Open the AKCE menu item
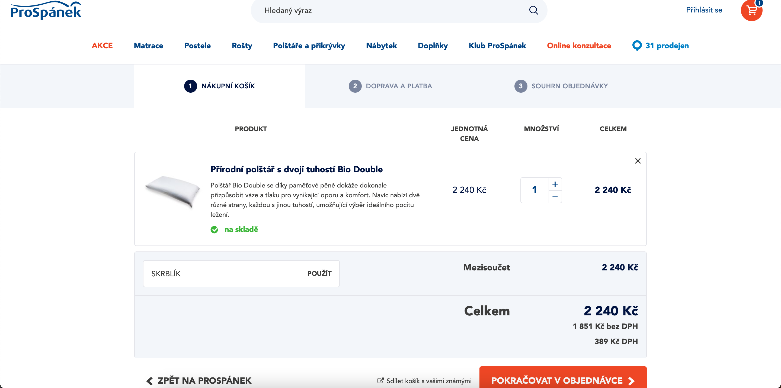This screenshot has width=781, height=388. click(x=102, y=46)
